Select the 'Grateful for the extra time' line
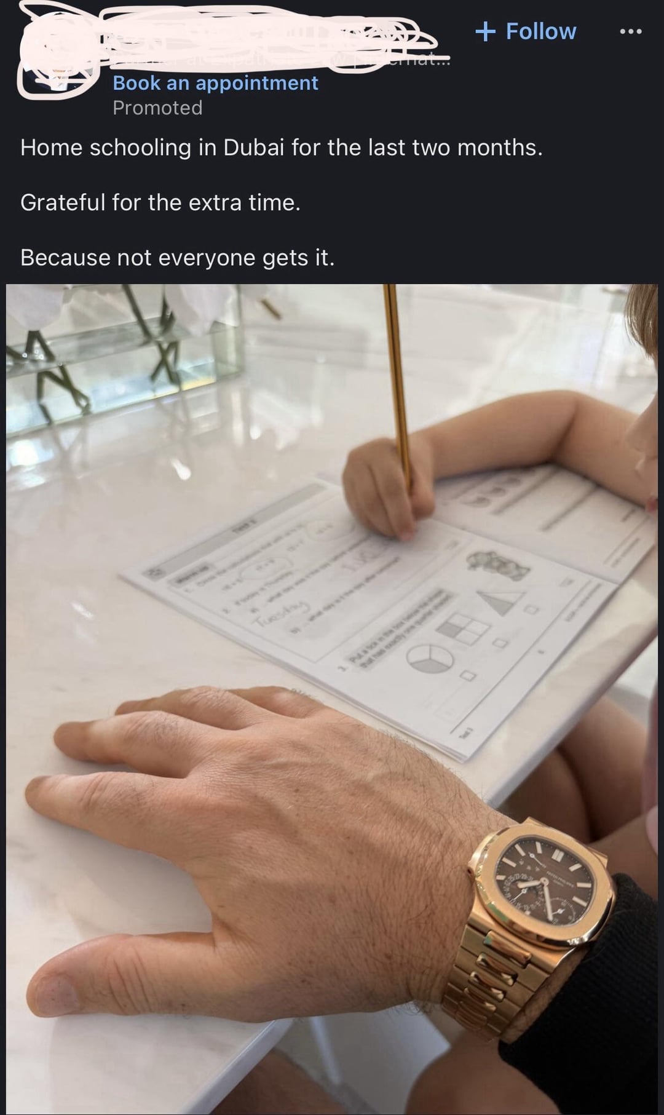 point(160,202)
